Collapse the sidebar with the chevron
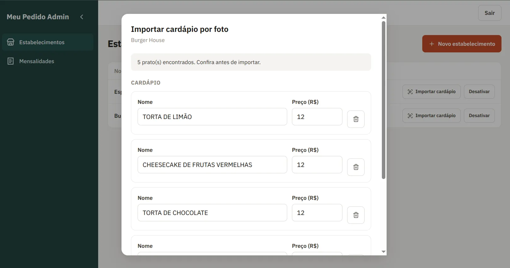 coord(82,17)
